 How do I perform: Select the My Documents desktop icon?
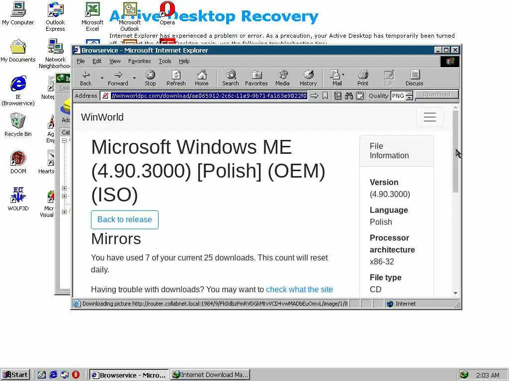(18, 51)
